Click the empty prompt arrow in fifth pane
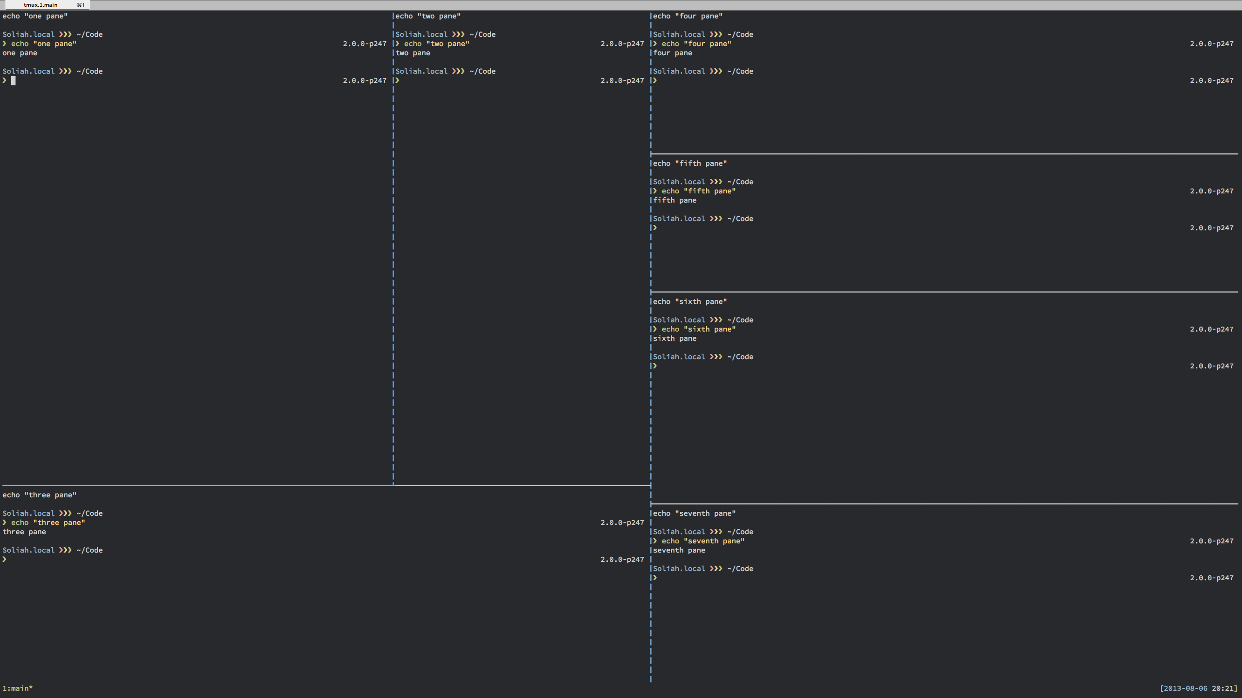This screenshot has width=1242, height=698. [x=655, y=228]
